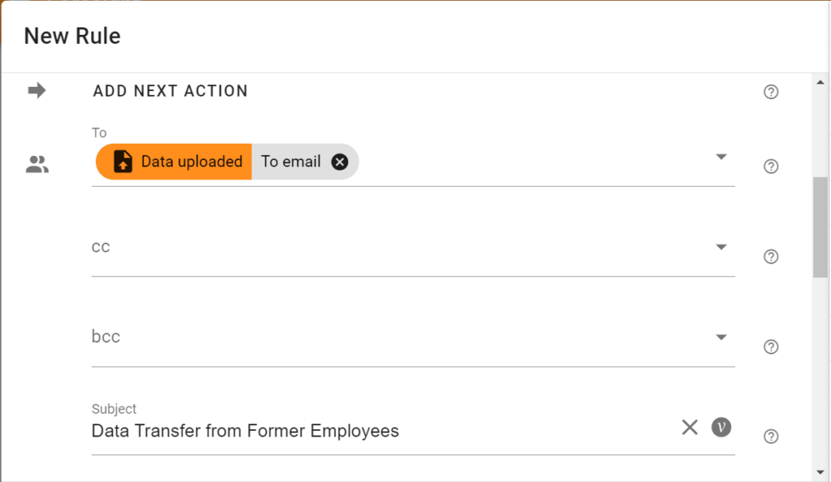Click the arrow icon beside ADD NEXT ACTION
This screenshot has height=482, width=831.
37,90
